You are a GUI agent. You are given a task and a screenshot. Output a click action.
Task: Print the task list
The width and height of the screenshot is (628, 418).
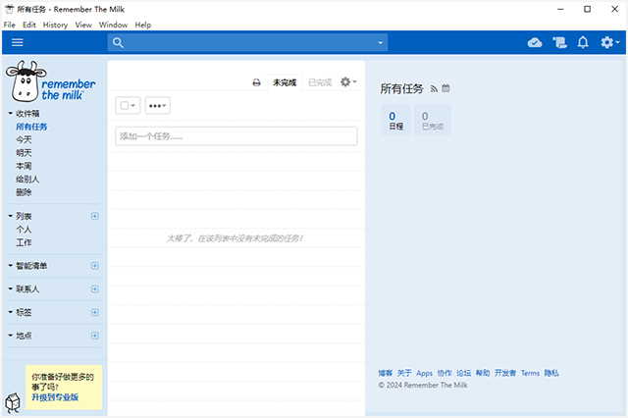click(x=256, y=82)
